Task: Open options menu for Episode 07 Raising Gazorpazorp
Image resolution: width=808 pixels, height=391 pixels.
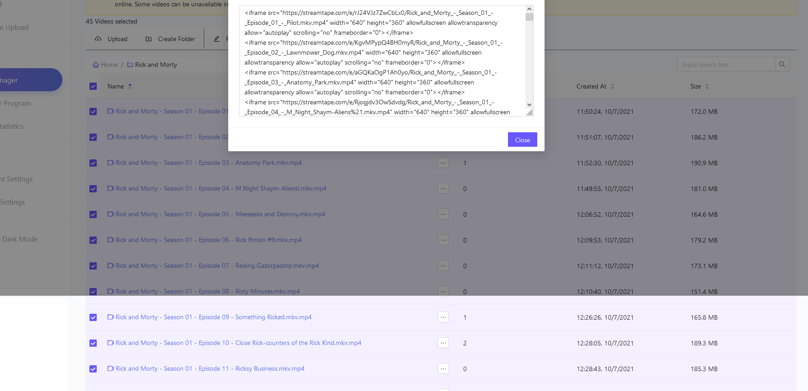Action: 443,265
